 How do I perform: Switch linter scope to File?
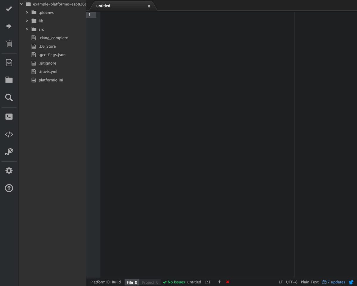click(x=132, y=282)
